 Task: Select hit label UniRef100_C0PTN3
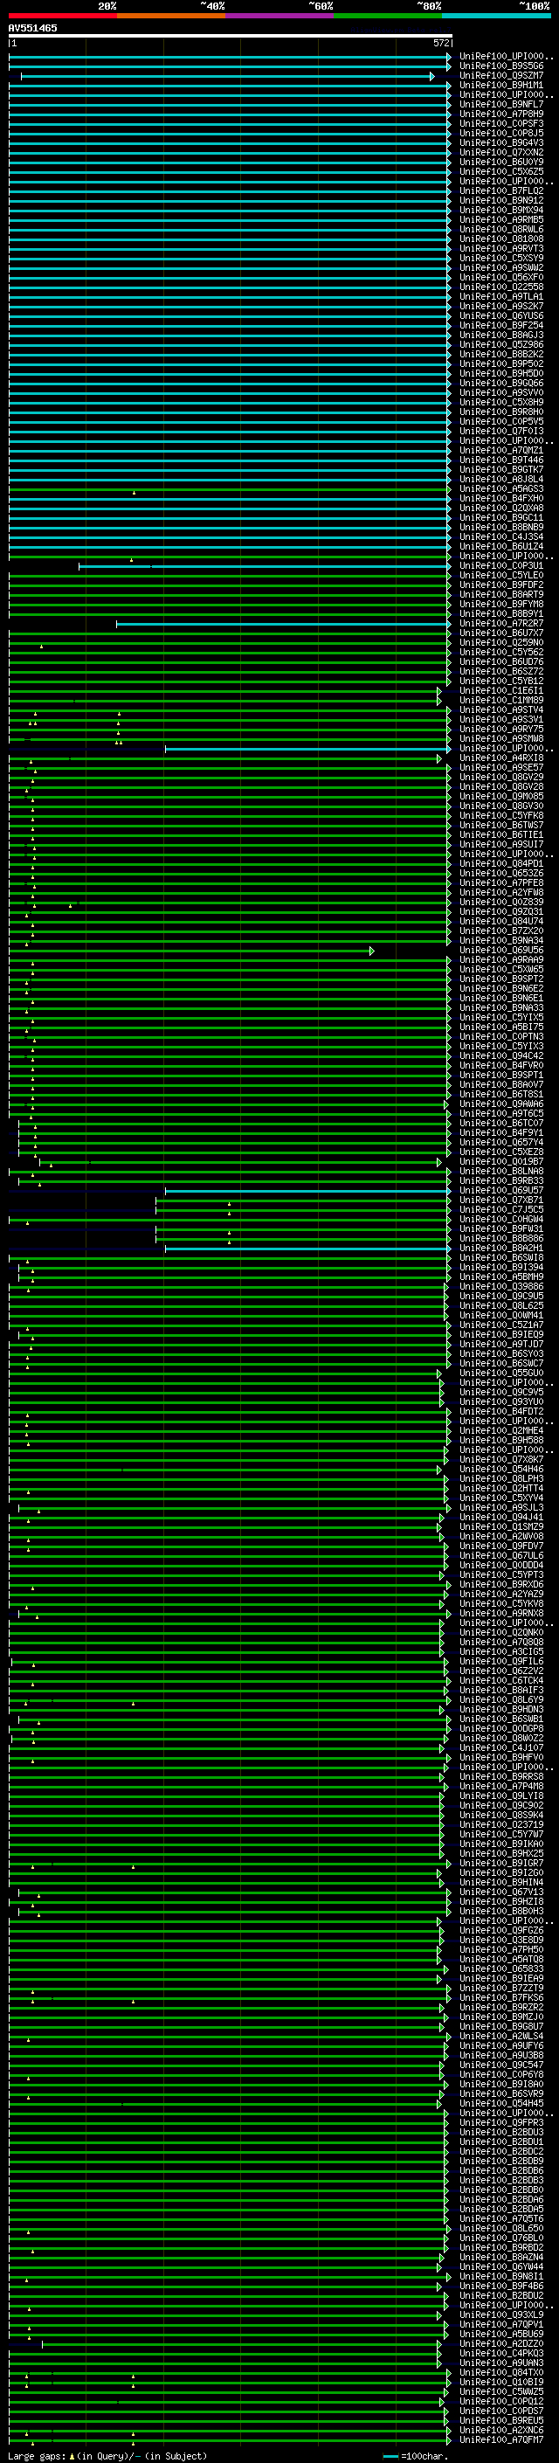501,1036
